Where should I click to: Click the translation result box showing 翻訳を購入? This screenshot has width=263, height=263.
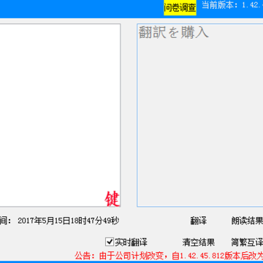point(200,115)
